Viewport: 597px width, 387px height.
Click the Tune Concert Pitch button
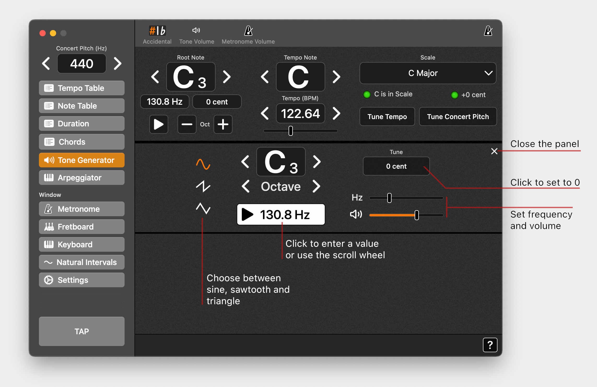coord(458,116)
